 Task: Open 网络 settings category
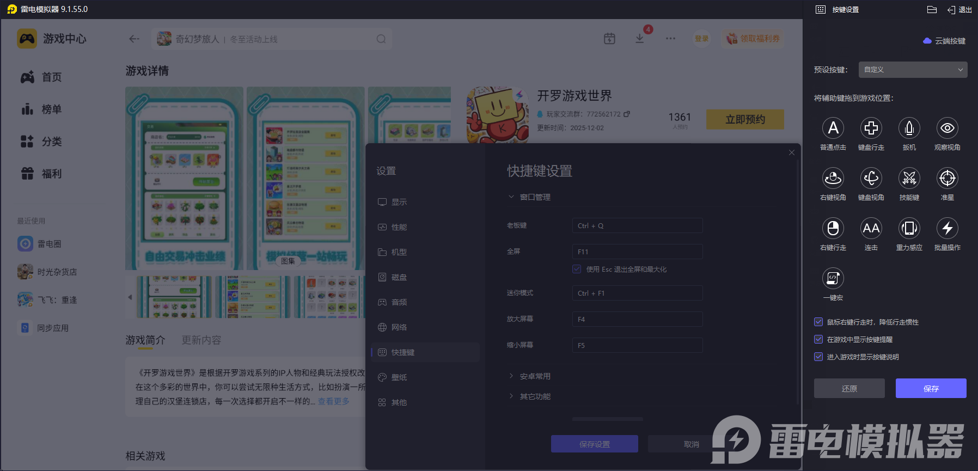coord(425,327)
